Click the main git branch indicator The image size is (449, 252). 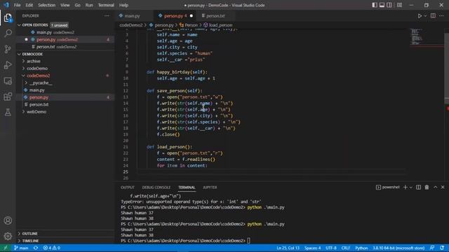click(21, 248)
